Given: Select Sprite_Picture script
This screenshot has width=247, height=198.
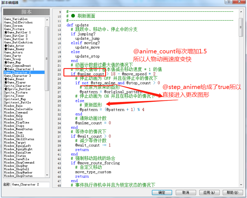Looking at the screenshot, I should pyautogui.click(x=16, y=92).
